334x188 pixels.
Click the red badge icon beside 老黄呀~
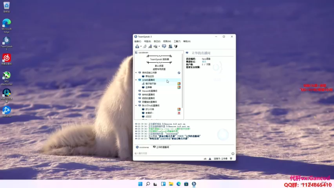coord(179,113)
